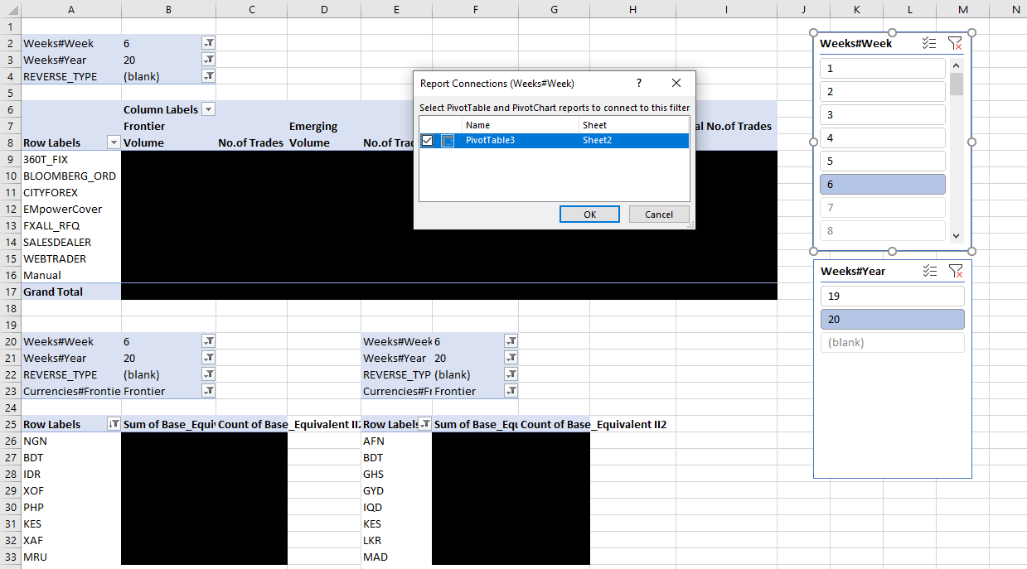Open Row Labels dropdown in row 8

(x=114, y=142)
